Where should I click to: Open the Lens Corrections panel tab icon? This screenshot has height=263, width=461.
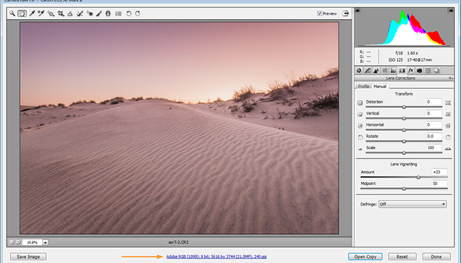pos(402,70)
